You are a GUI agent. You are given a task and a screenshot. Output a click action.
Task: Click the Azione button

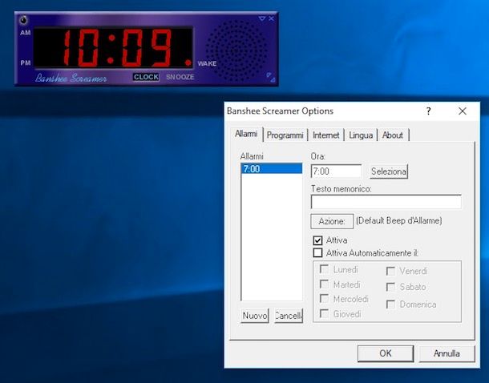pos(332,220)
